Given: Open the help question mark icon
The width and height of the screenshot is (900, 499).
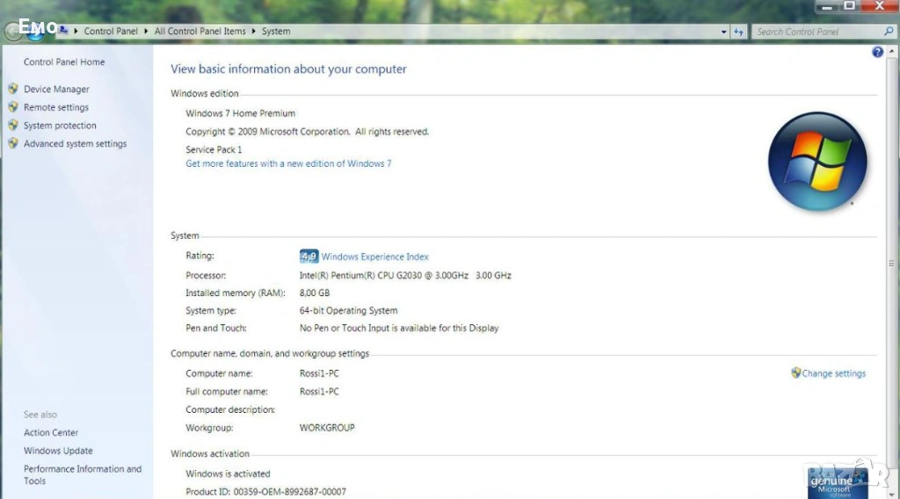Looking at the screenshot, I should pyautogui.click(x=877, y=53).
